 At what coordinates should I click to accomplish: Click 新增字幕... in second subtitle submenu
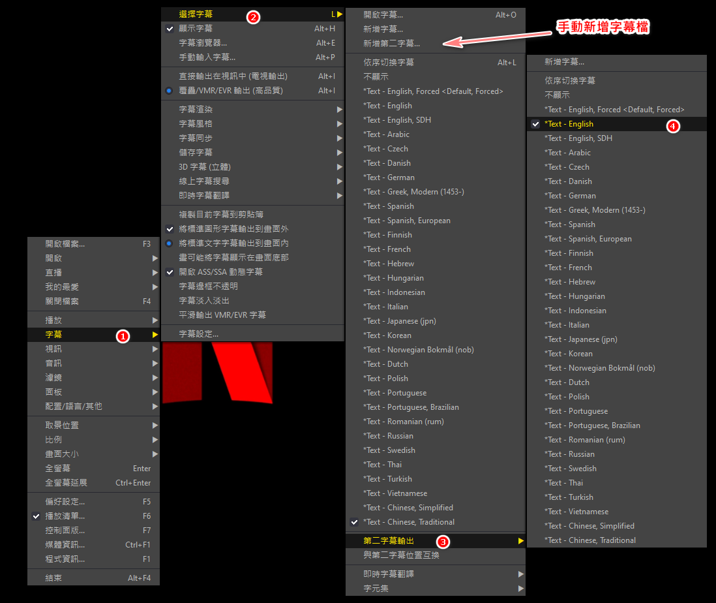[564, 62]
